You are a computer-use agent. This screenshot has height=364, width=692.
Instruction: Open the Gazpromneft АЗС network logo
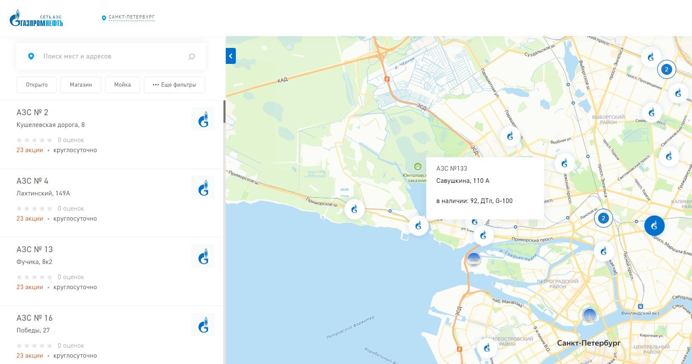point(36,18)
